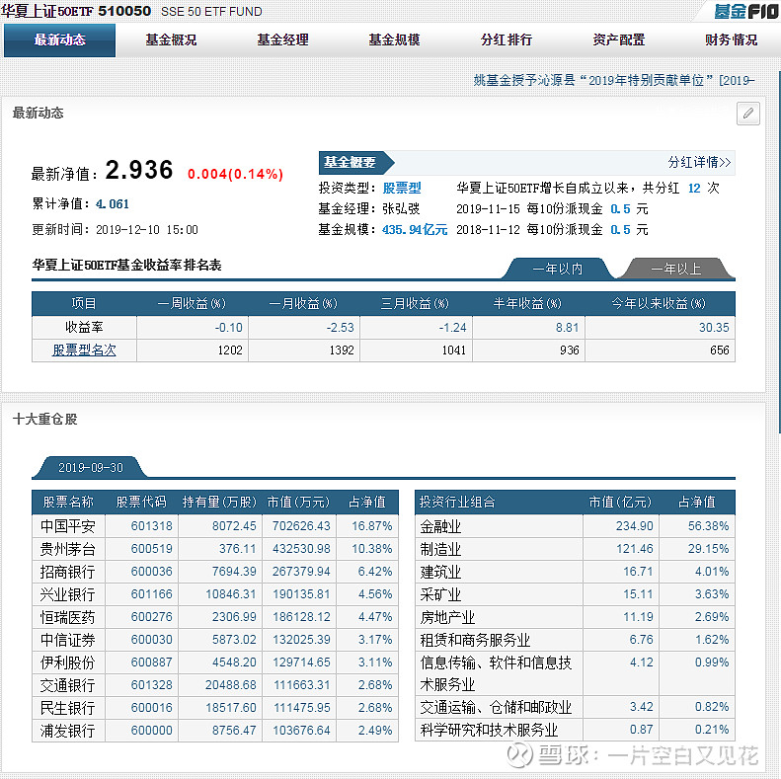The image size is (781, 779).
Task: Click the latest net value 2.936
Action: tap(139, 170)
